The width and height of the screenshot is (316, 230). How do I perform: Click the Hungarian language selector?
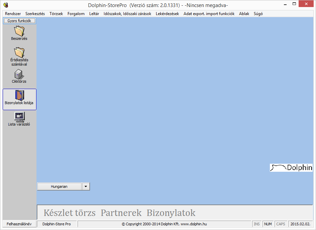[x=60, y=186]
